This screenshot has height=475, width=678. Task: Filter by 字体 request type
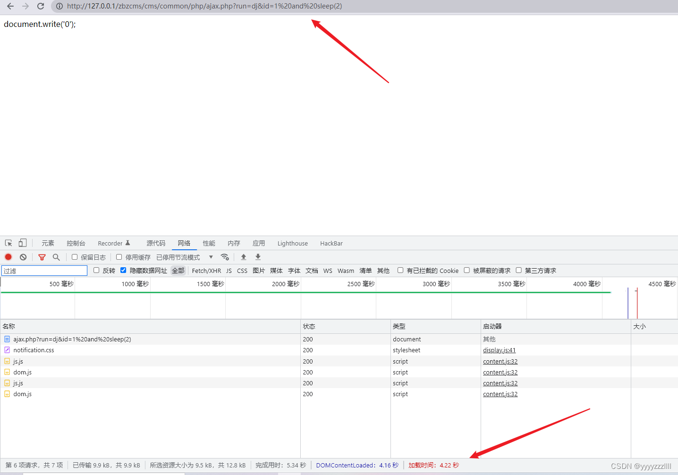pos(294,271)
